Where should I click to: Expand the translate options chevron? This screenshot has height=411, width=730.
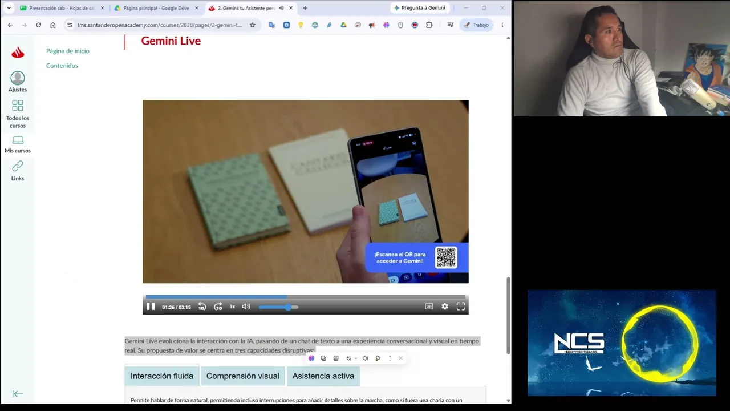(356, 358)
